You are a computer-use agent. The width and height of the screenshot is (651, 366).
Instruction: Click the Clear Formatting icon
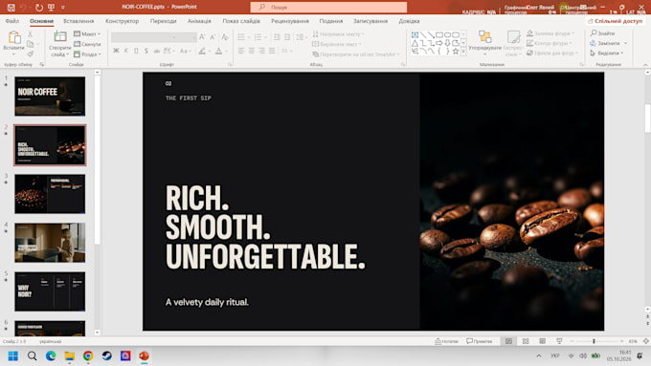(225, 37)
